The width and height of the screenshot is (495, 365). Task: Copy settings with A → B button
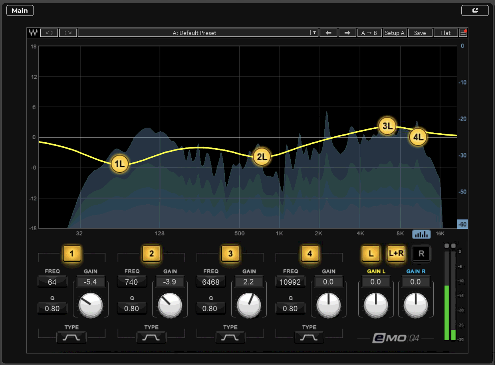pyautogui.click(x=369, y=33)
